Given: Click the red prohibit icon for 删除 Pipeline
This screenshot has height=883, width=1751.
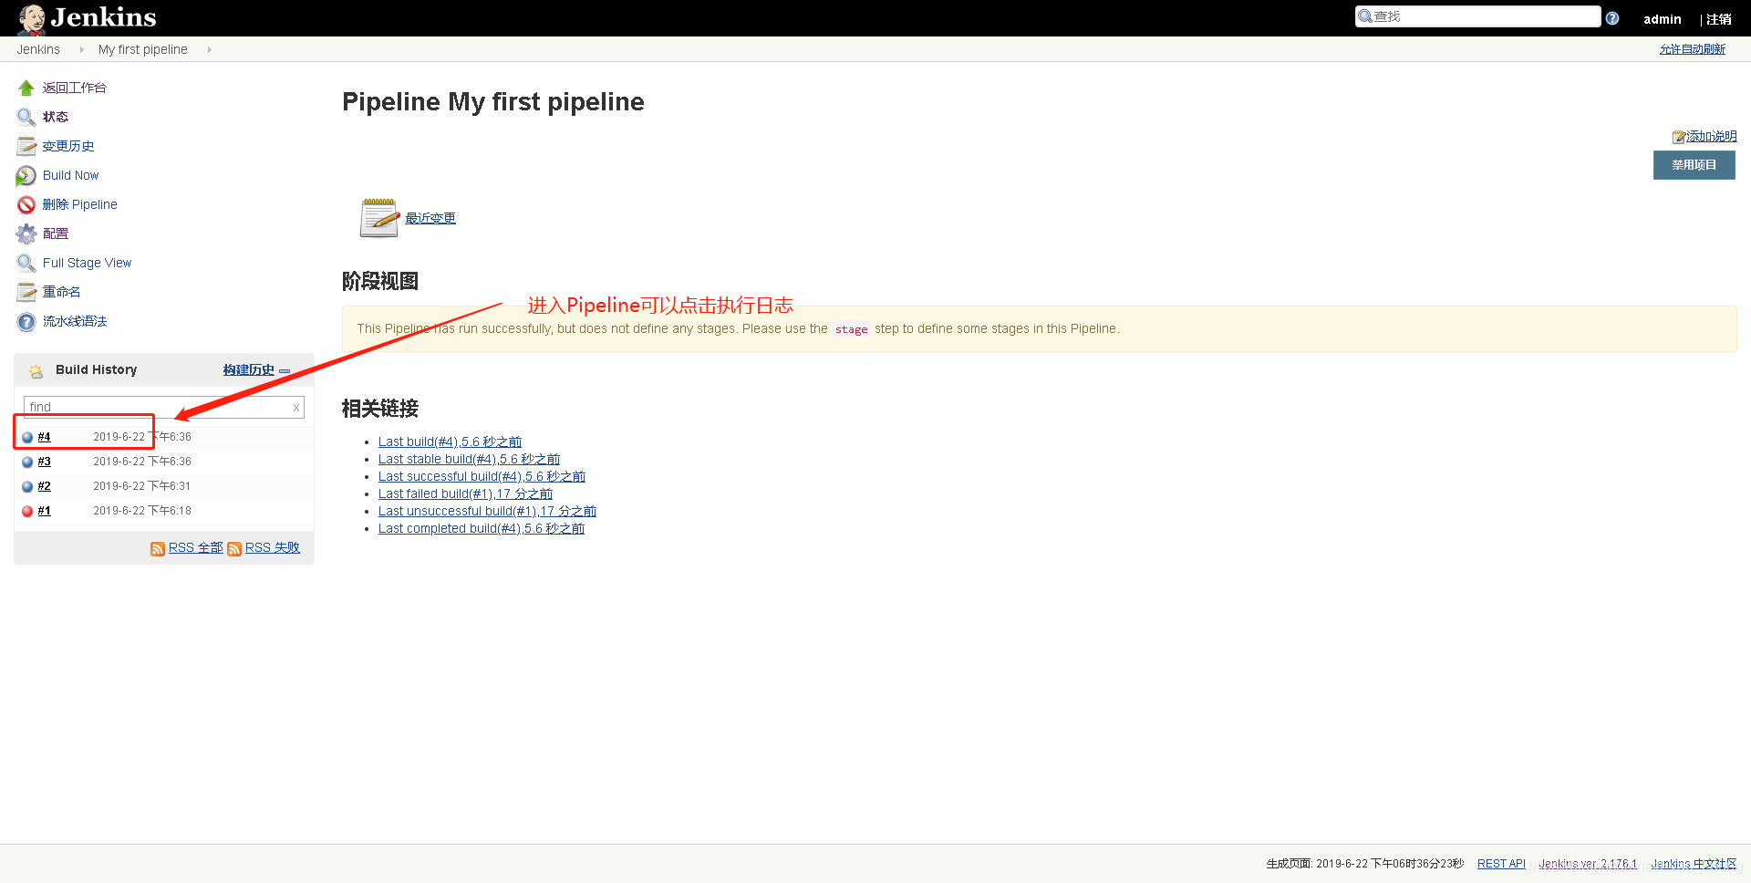Looking at the screenshot, I should 26,204.
